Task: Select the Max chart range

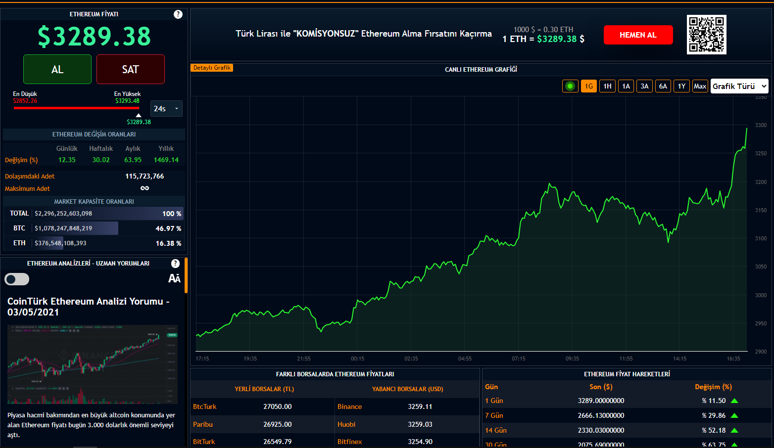Action: pos(700,86)
